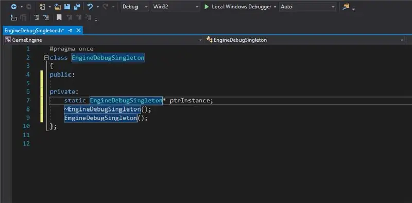The height and width of the screenshot is (203, 412).
Task: Open the Auto debugger type dropdown
Action: pos(307,7)
